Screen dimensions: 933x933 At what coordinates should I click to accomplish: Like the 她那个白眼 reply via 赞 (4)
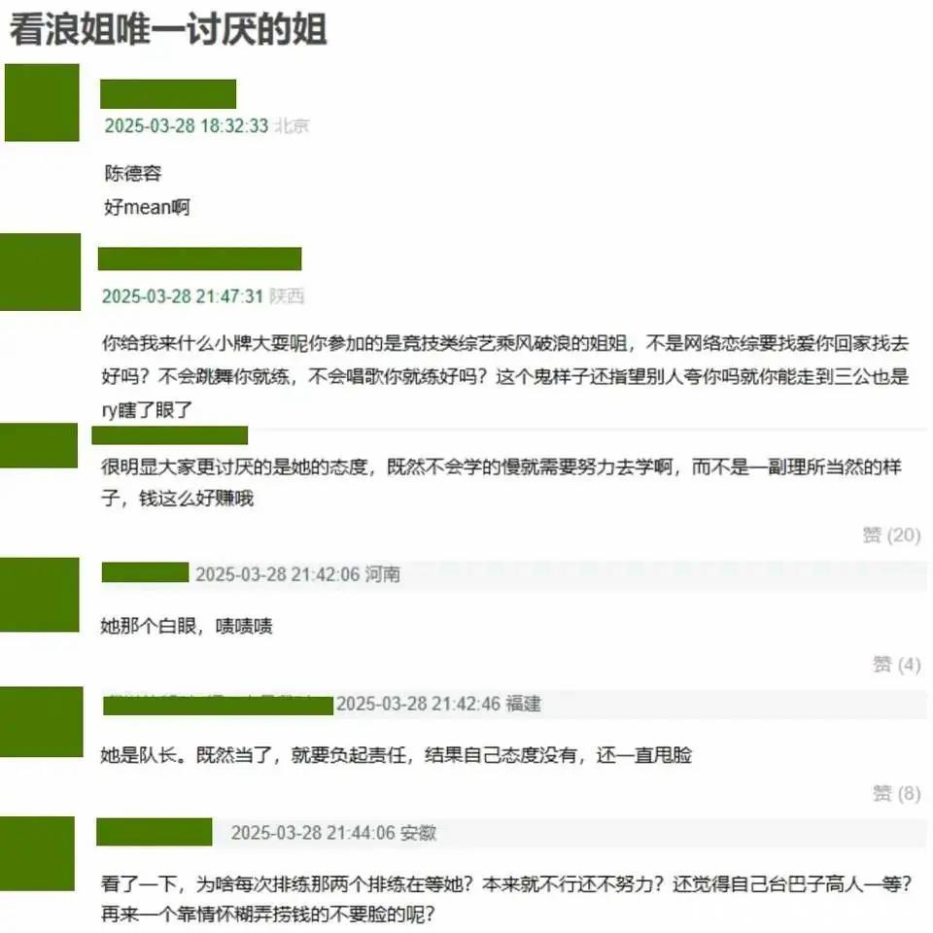[896, 664]
